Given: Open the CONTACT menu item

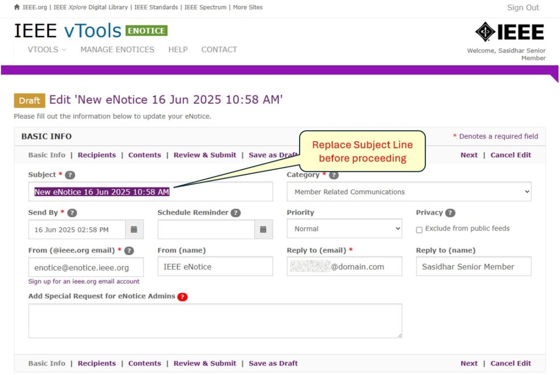Looking at the screenshot, I should [219, 50].
